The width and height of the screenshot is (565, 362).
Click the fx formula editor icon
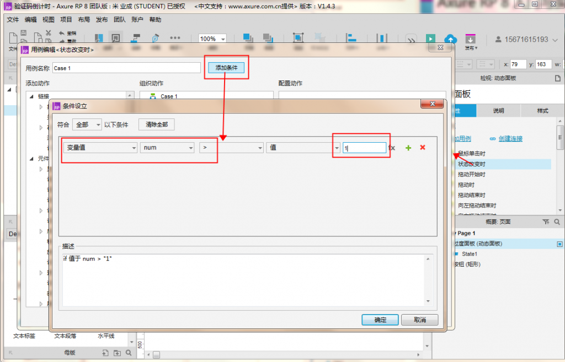point(392,148)
